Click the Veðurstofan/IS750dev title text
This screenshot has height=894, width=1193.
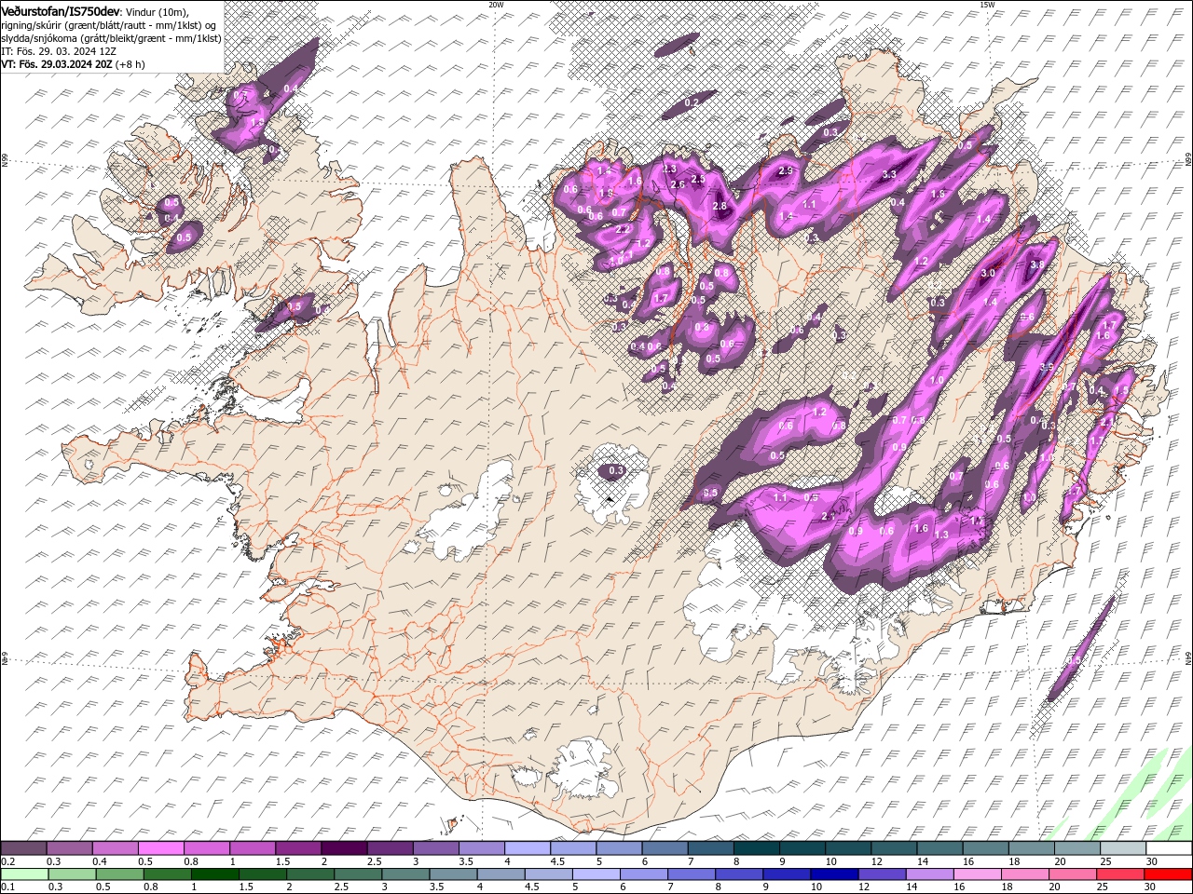pyautogui.click(x=61, y=10)
